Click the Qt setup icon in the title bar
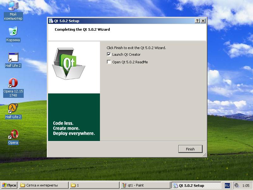253x190 pixels. pyautogui.click(x=51, y=21)
